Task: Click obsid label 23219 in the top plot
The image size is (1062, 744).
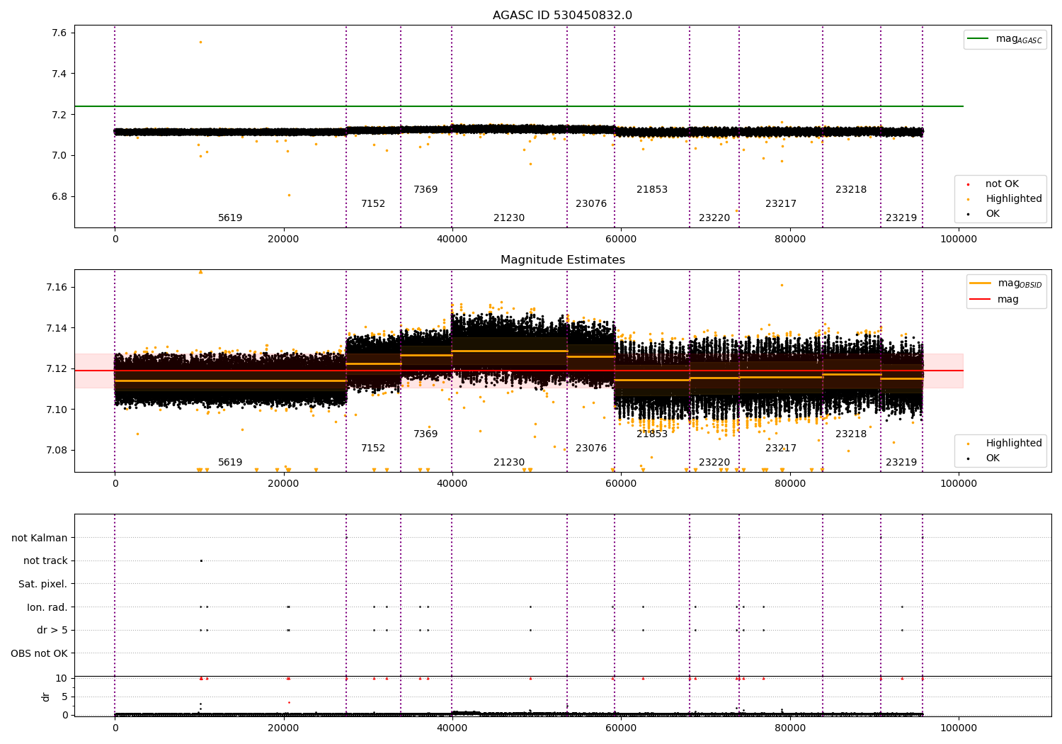Action: pos(901,218)
